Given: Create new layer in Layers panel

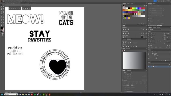Looking at the screenshot, I should (167, 92).
